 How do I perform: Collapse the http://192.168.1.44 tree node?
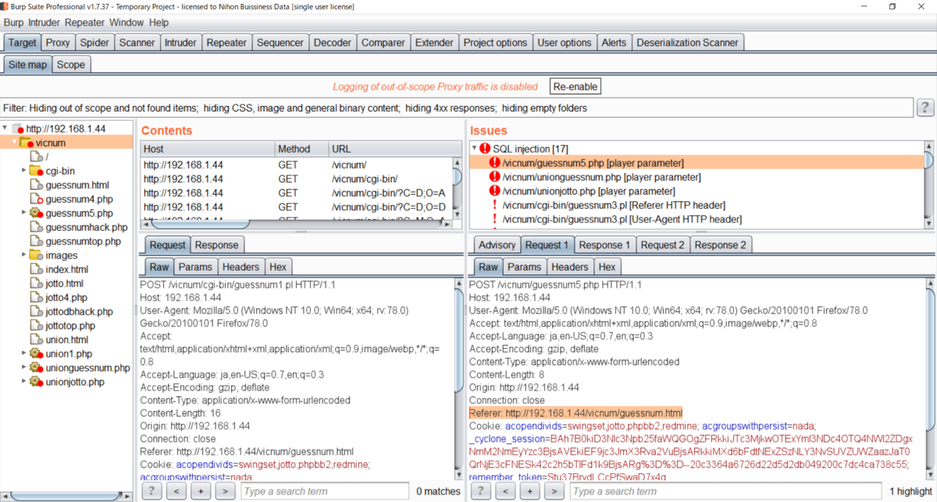click(6, 129)
